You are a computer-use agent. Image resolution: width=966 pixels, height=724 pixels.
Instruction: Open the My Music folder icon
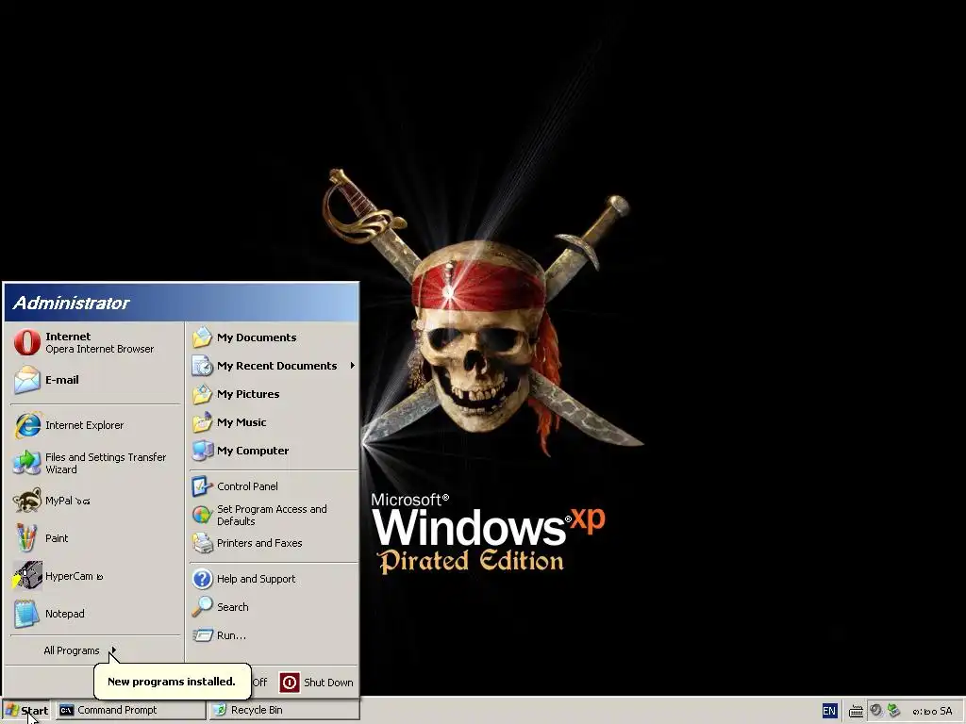(202, 422)
